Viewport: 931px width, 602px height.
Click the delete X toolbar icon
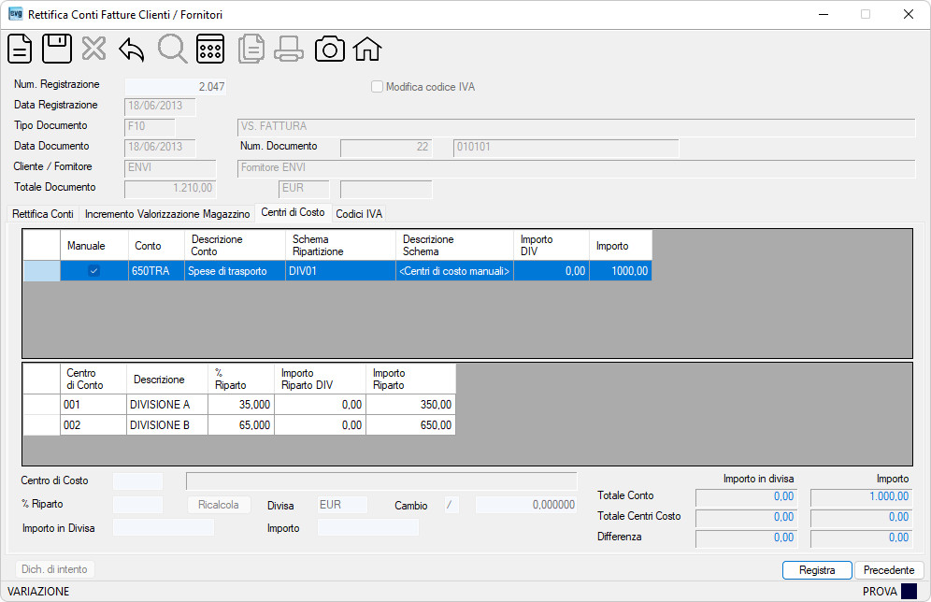click(93, 48)
